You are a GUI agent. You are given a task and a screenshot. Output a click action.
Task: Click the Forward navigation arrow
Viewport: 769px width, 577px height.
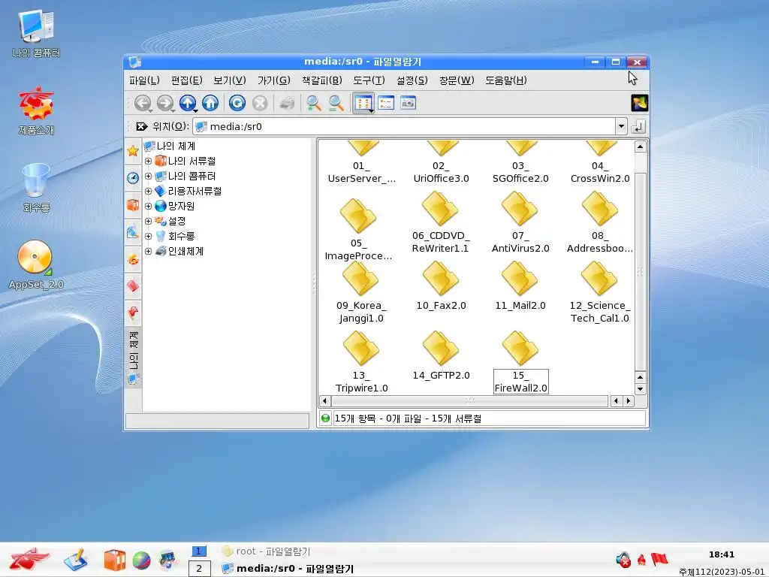click(165, 103)
